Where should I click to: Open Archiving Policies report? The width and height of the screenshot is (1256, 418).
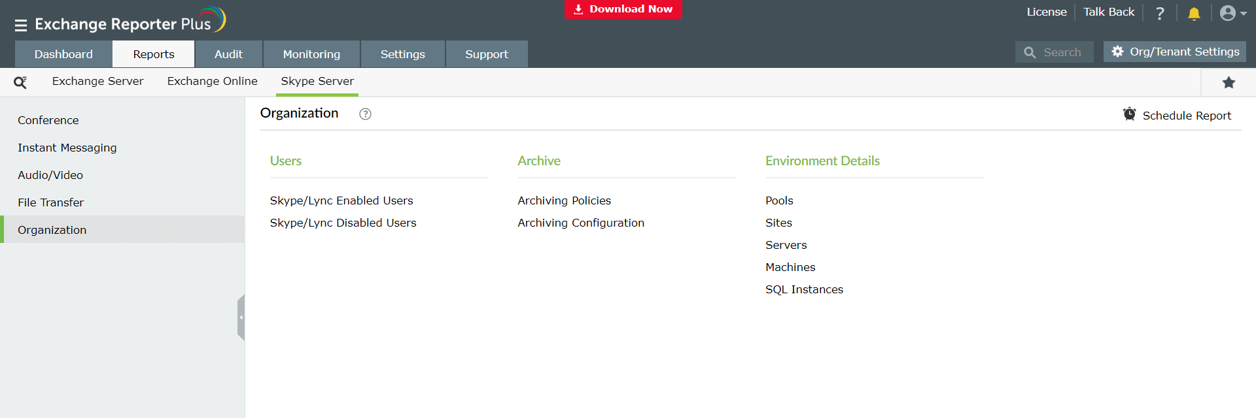[564, 201]
